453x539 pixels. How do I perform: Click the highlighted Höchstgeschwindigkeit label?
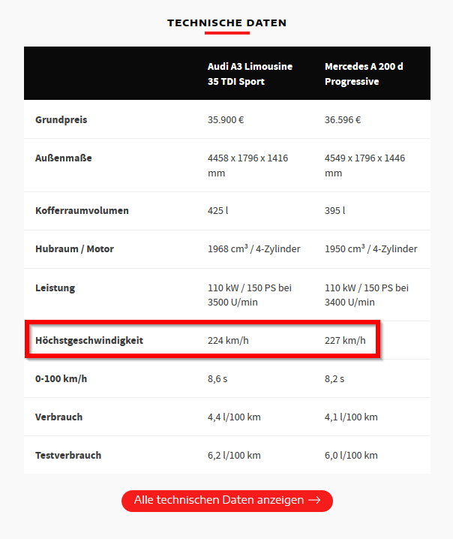[x=89, y=340]
